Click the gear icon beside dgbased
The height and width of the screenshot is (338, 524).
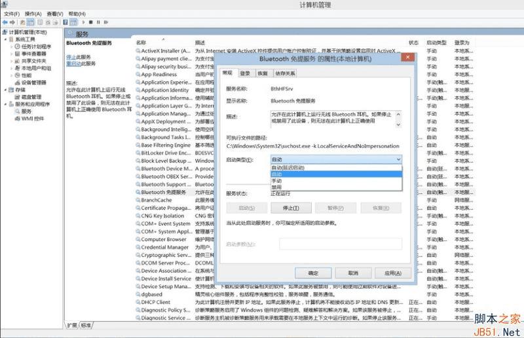(x=138, y=294)
